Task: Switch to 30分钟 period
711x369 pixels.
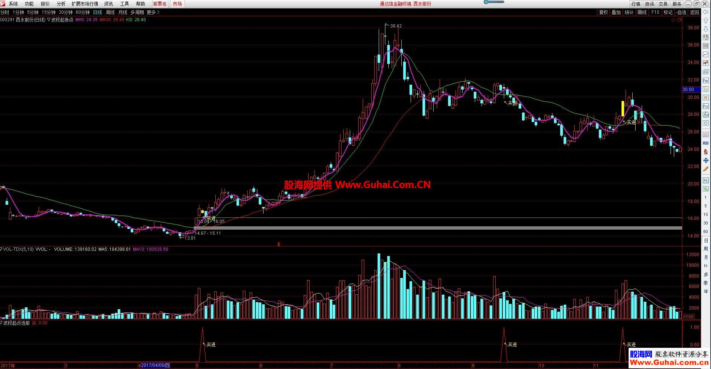Action: pyautogui.click(x=66, y=12)
